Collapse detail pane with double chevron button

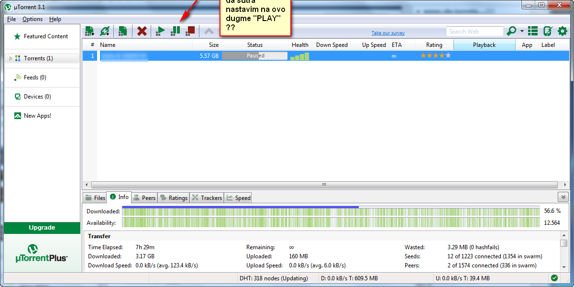(563, 197)
